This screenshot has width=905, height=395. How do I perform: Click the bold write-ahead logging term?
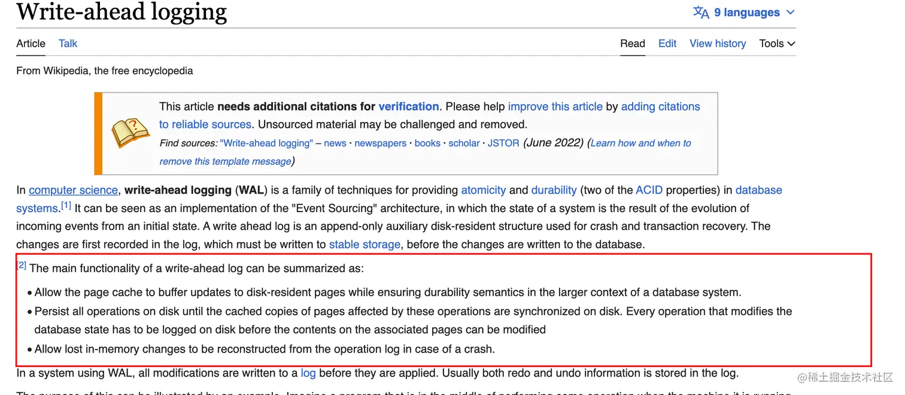click(178, 190)
